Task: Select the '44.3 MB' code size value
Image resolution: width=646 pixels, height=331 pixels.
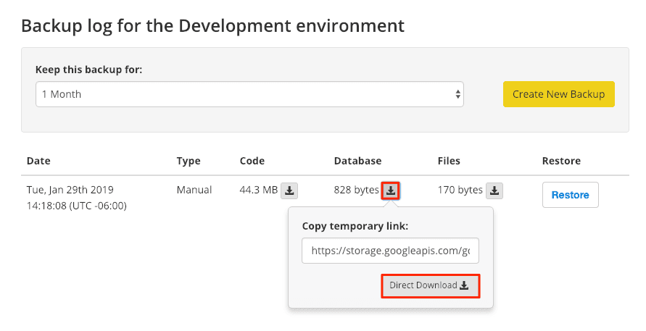Action: click(x=259, y=190)
